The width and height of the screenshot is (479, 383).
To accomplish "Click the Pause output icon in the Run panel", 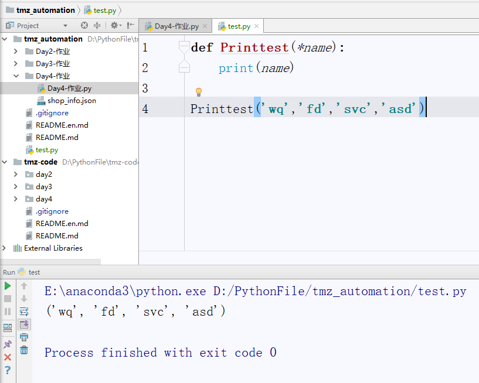I will pos(8,312).
